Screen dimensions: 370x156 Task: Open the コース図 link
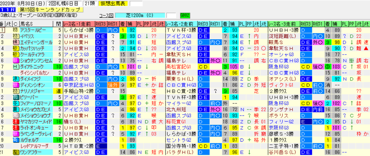107,16
